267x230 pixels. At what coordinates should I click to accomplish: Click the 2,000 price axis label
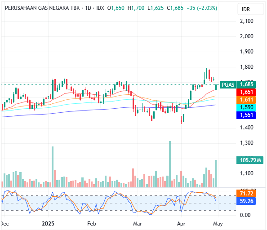click(x=247, y=36)
